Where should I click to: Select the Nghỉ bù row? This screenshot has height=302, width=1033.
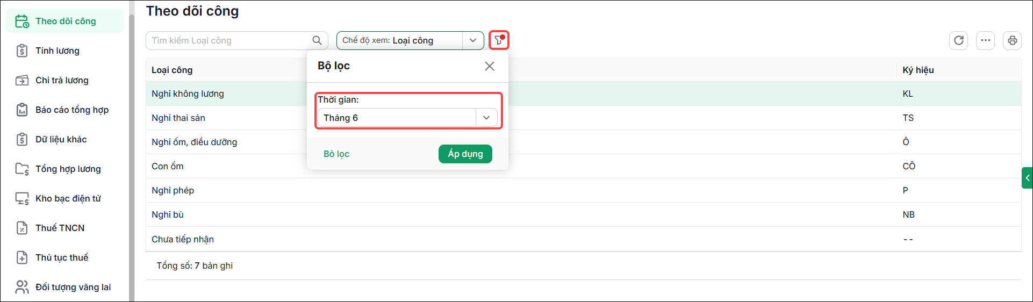point(583,214)
